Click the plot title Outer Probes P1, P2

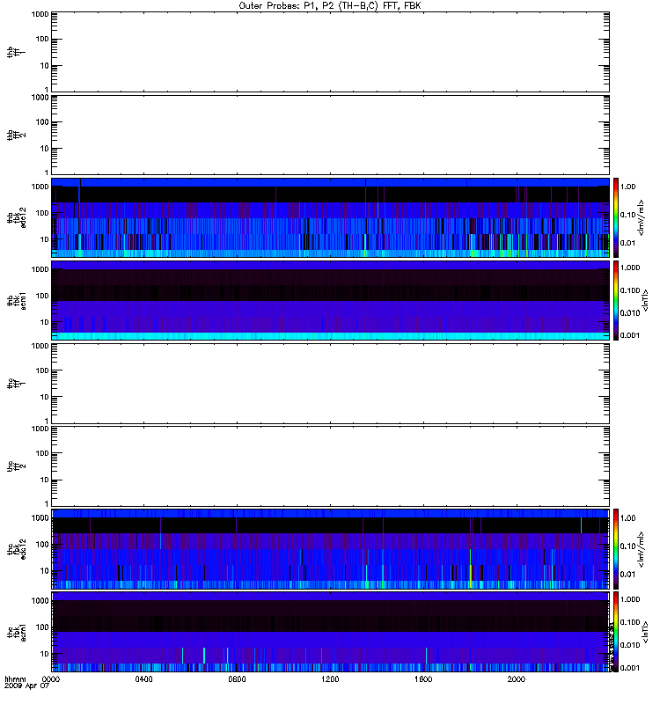pos(329,5)
